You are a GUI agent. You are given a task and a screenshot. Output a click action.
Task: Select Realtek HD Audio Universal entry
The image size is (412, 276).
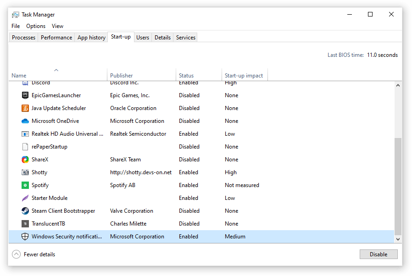(67, 134)
